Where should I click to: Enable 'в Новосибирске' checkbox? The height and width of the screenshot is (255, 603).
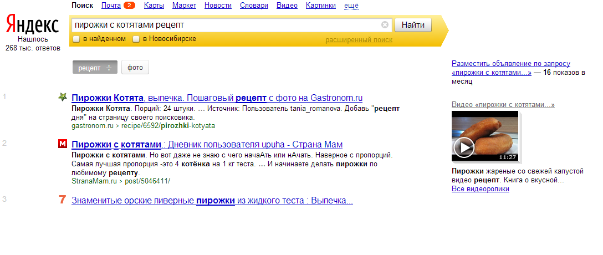click(x=136, y=39)
